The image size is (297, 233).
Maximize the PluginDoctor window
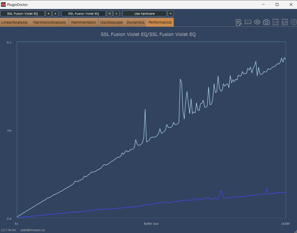[277, 5]
